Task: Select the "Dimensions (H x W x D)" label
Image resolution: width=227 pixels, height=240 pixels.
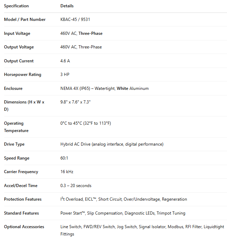Action: [24, 106]
